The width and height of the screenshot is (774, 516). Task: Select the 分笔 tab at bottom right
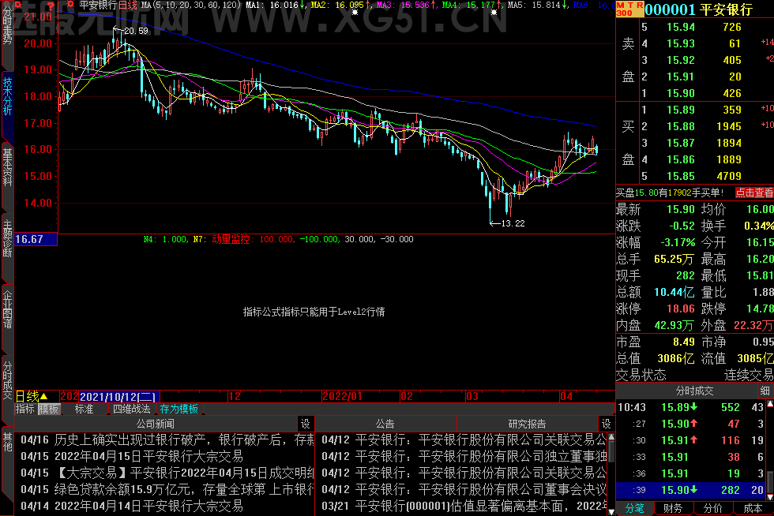pyautogui.click(x=635, y=509)
